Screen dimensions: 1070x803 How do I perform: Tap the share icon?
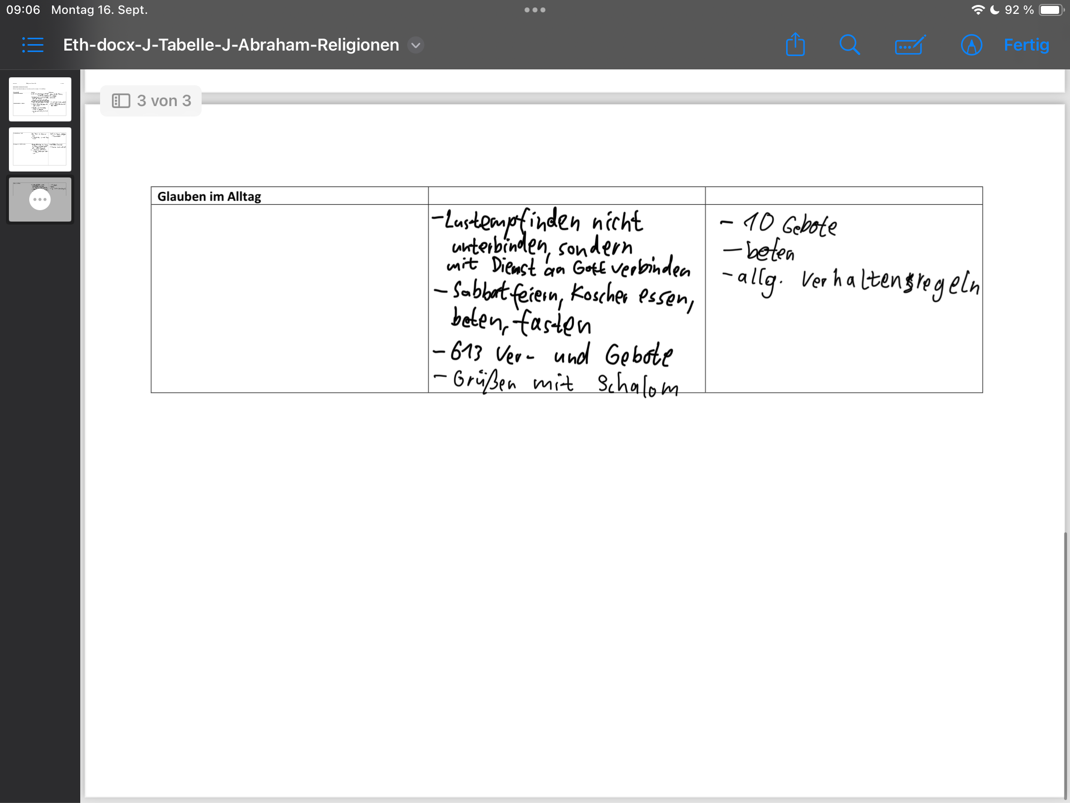795,45
